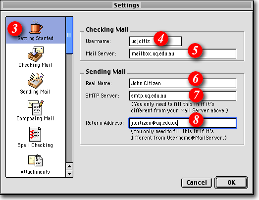
Task: Click the Cancel button
Action: pyautogui.click(x=197, y=183)
